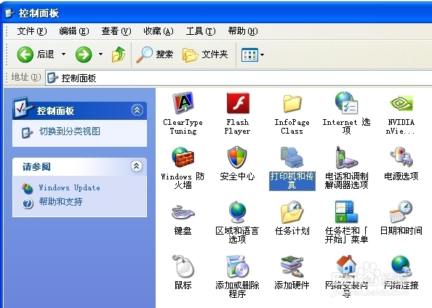Collapse the 请参阅 side panel section

[137, 166]
